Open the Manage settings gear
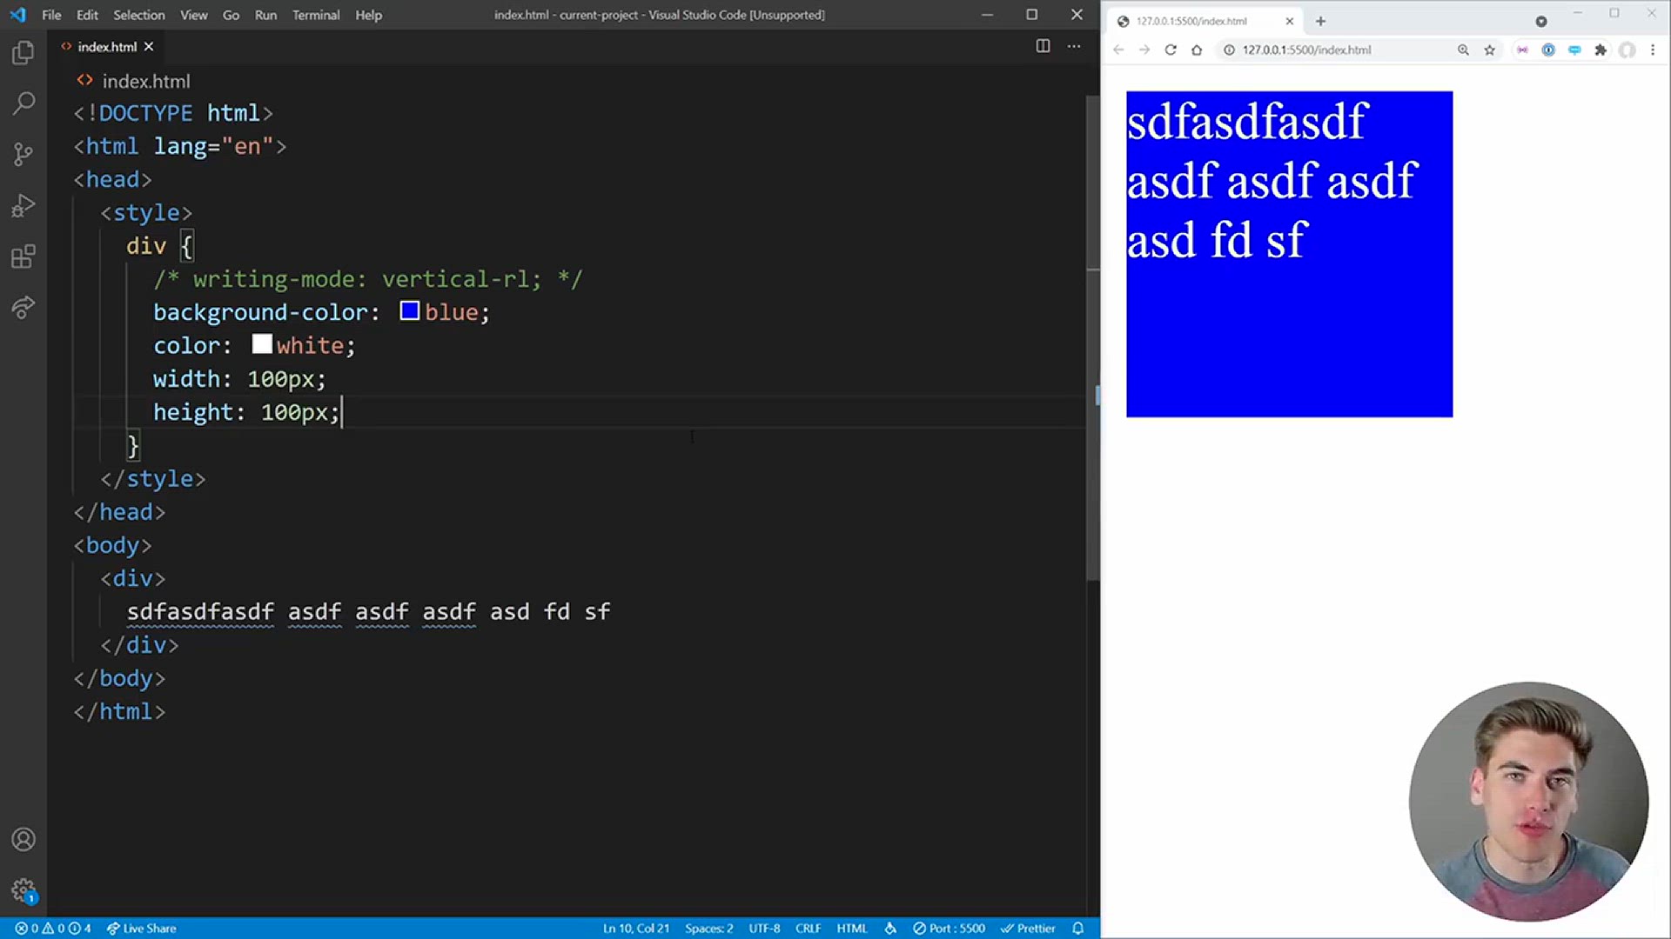 (x=23, y=889)
